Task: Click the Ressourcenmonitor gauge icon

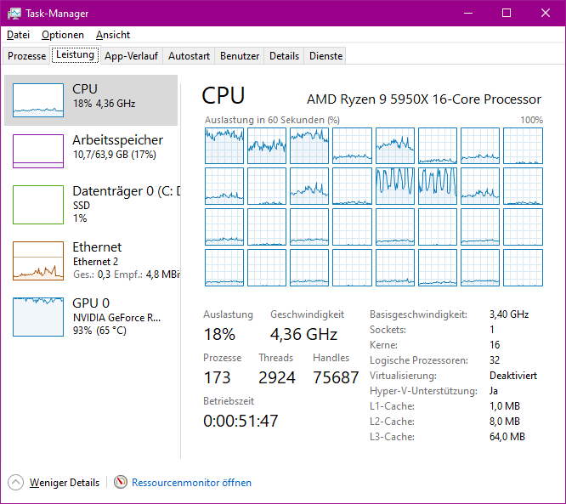Action: point(121,482)
